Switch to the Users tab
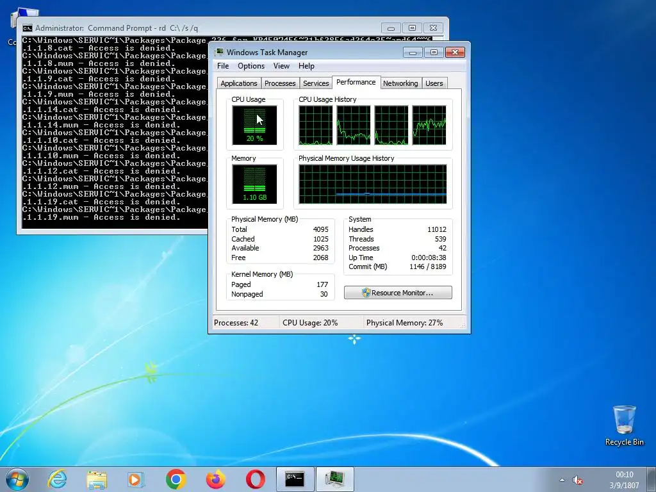The width and height of the screenshot is (656, 492). [x=434, y=83]
